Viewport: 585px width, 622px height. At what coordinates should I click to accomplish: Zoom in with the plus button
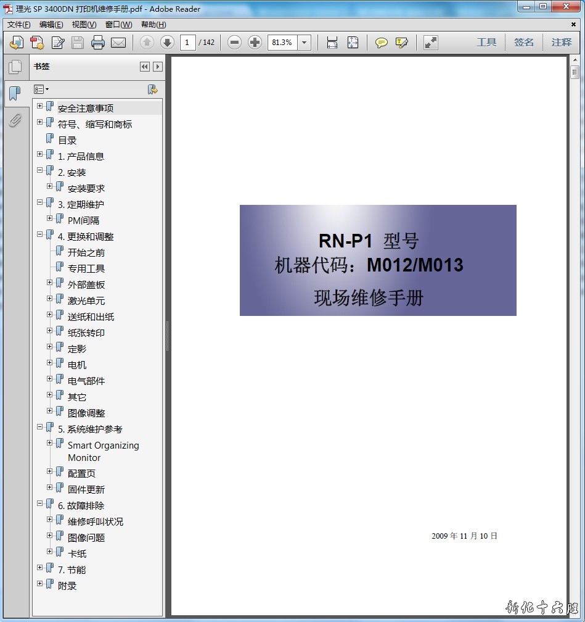pos(255,43)
